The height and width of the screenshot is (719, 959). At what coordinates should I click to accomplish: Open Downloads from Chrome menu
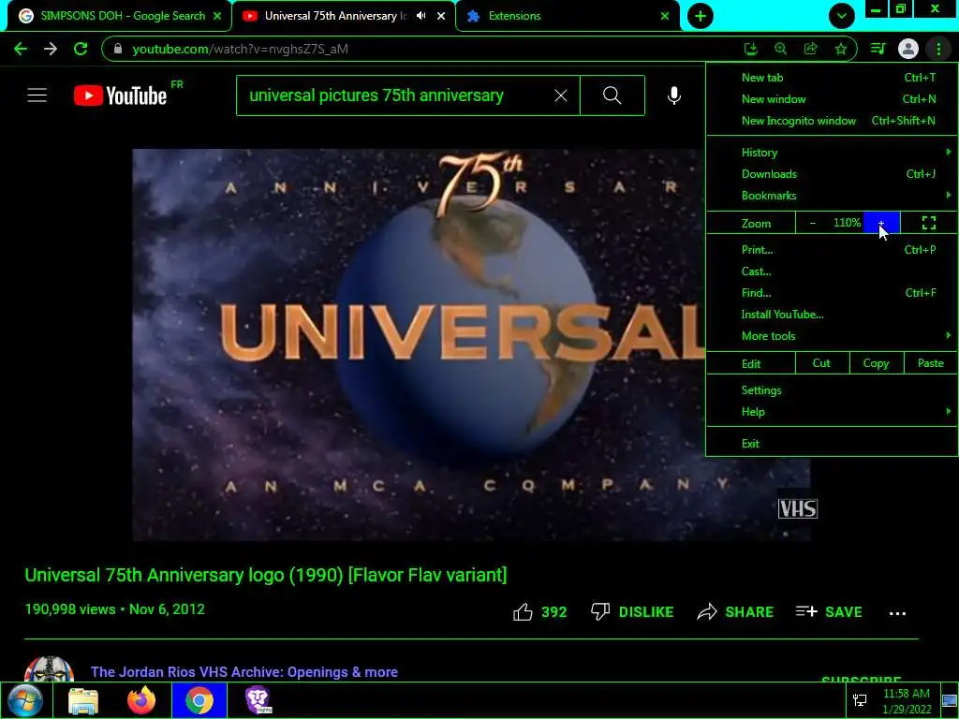point(832,174)
